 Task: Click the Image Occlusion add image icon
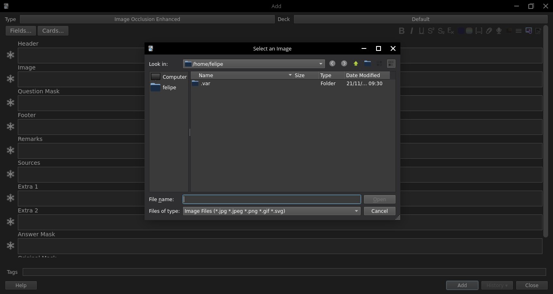tap(528, 31)
